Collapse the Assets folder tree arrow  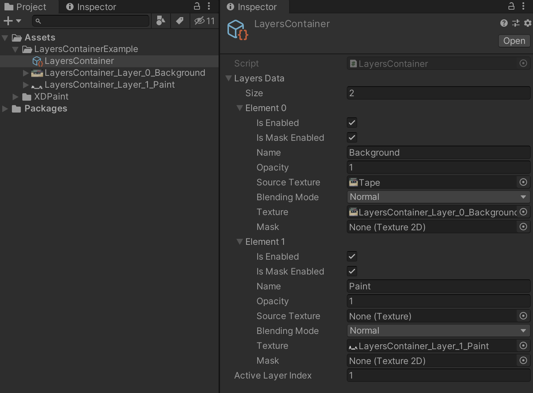coord(5,38)
